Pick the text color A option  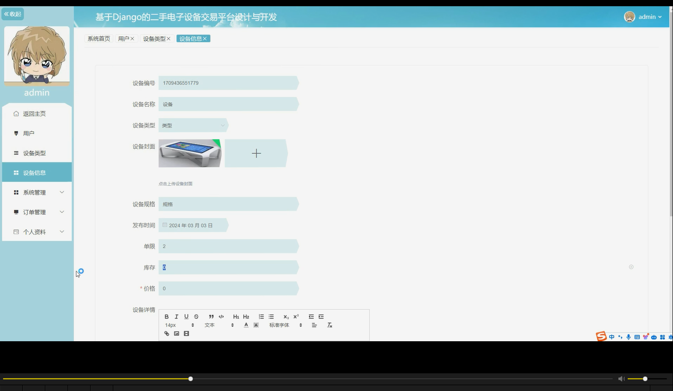246,325
